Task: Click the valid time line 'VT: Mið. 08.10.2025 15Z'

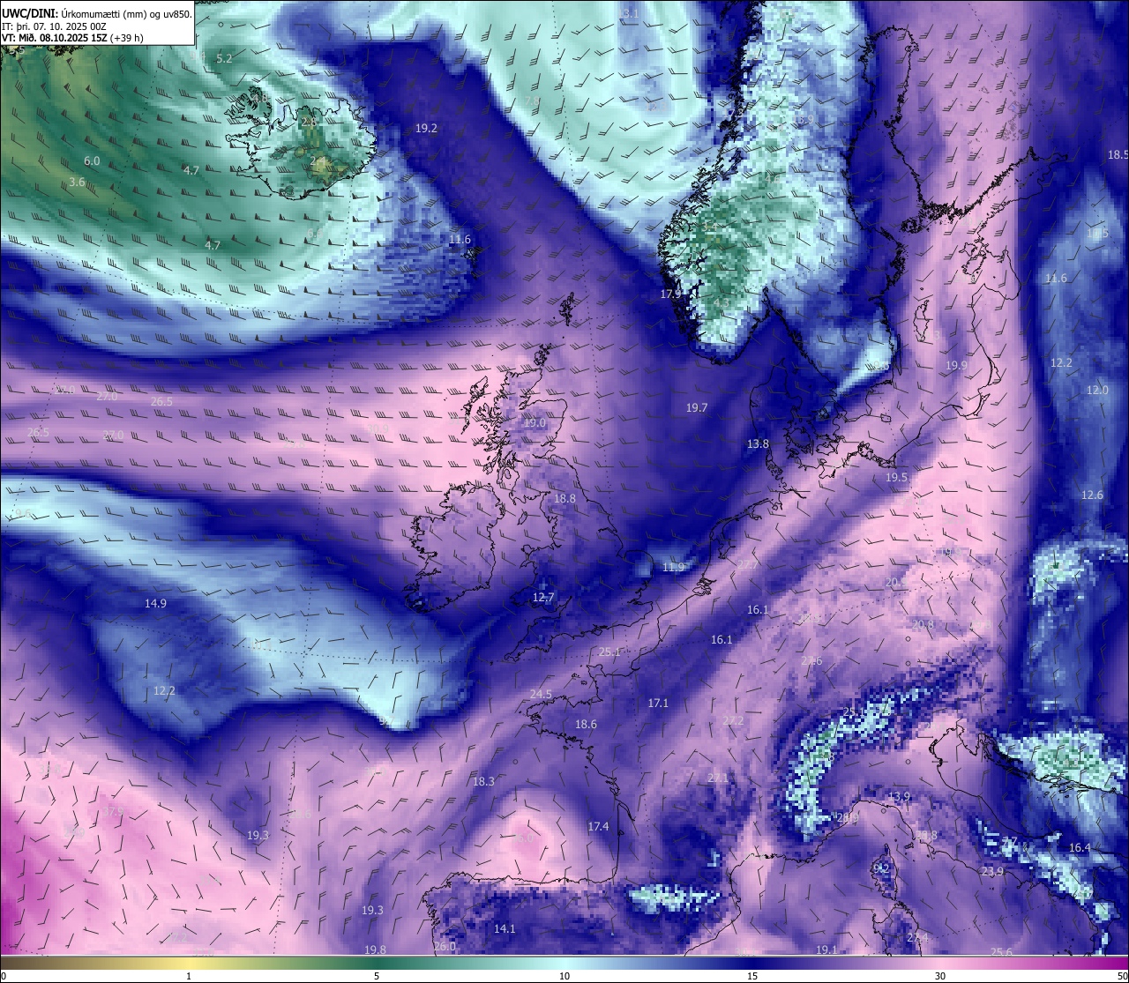Action: 55,38
